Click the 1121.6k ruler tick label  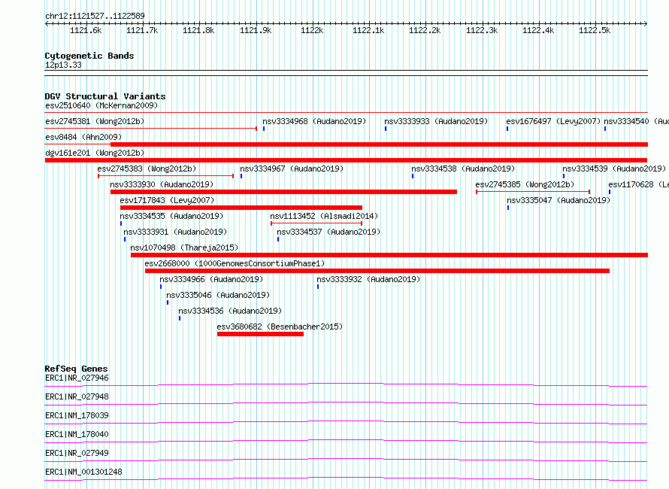[x=86, y=30]
